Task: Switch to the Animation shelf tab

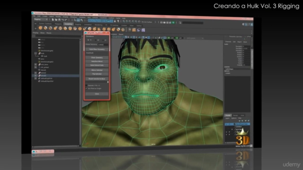Action: point(88,25)
